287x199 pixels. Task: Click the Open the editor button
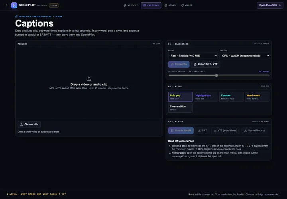pyautogui.click(x=270, y=5)
